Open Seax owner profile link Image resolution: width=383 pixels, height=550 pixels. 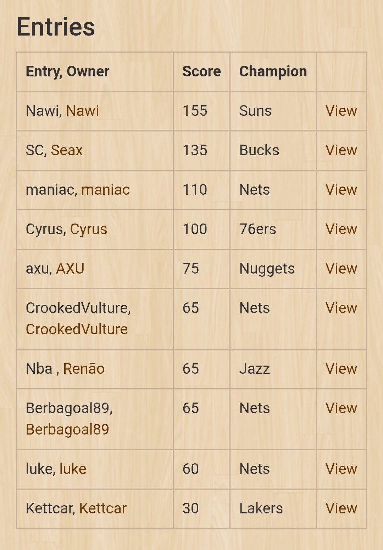pyautogui.click(x=67, y=150)
